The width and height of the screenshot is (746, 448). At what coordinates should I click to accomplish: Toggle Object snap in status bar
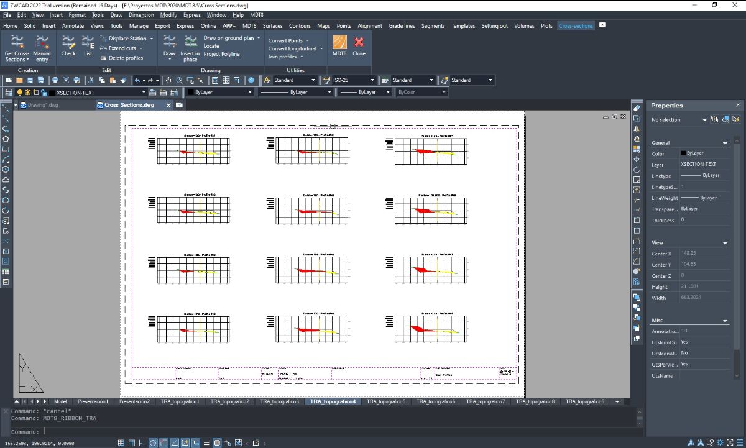click(164, 443)
